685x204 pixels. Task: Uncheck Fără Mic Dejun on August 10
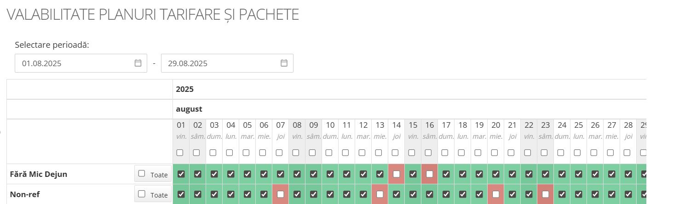[330, 174]
